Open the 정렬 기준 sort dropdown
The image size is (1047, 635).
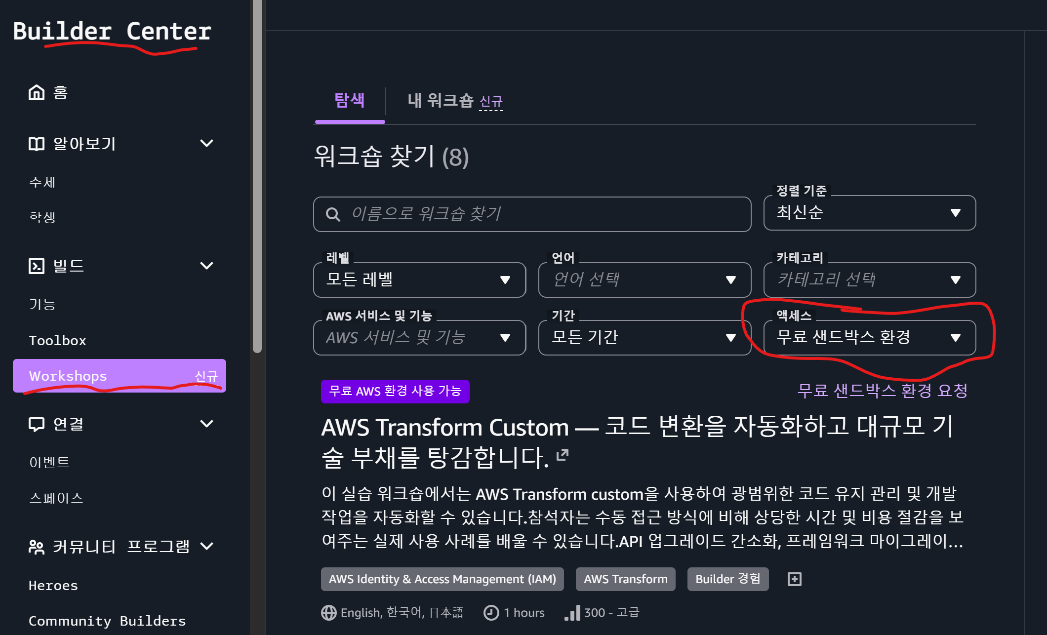pos(870,213)
